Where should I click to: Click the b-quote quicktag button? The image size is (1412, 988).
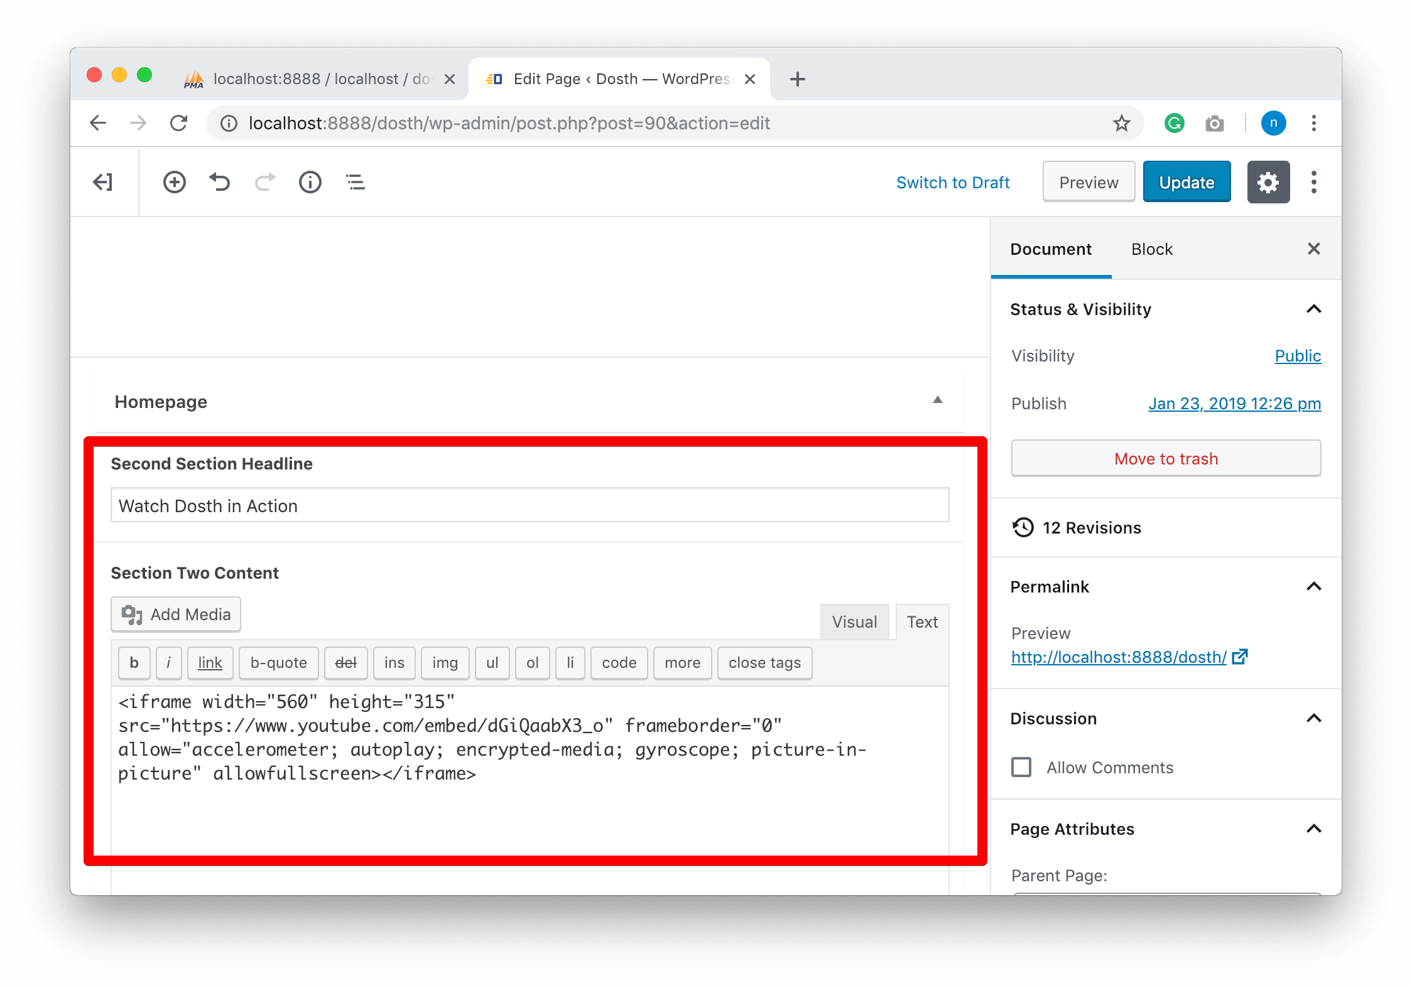coord(278,663)
